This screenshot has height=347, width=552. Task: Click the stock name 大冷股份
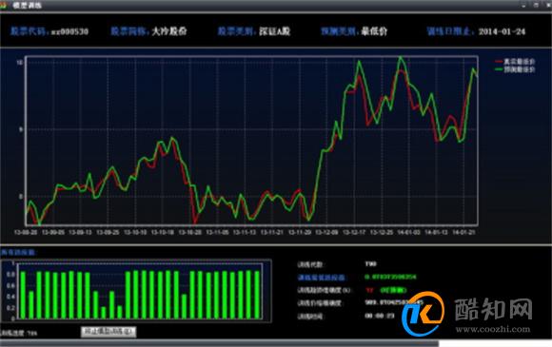click(x=169, y=31)
